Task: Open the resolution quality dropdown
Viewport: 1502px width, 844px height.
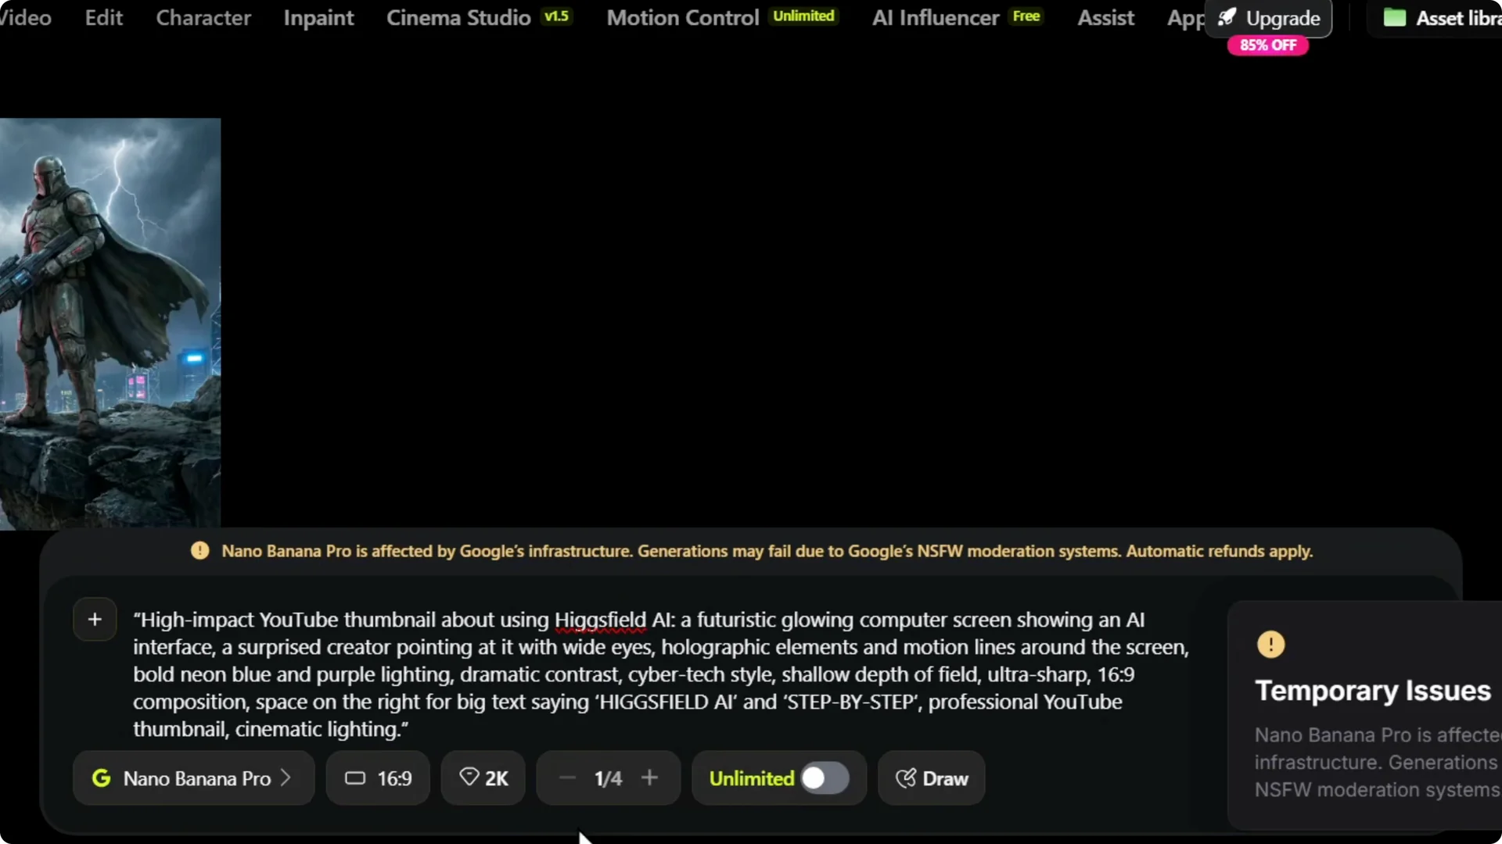Action: pos(483,778)
